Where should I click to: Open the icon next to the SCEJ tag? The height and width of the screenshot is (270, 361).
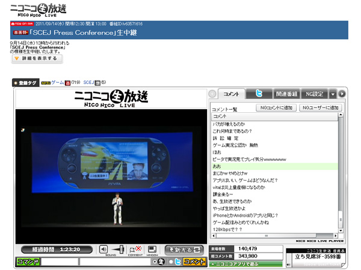click(x=97, y=82)
